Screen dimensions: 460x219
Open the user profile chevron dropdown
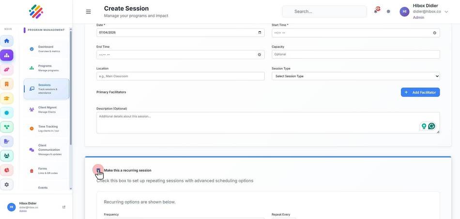[x=446, y=12]
